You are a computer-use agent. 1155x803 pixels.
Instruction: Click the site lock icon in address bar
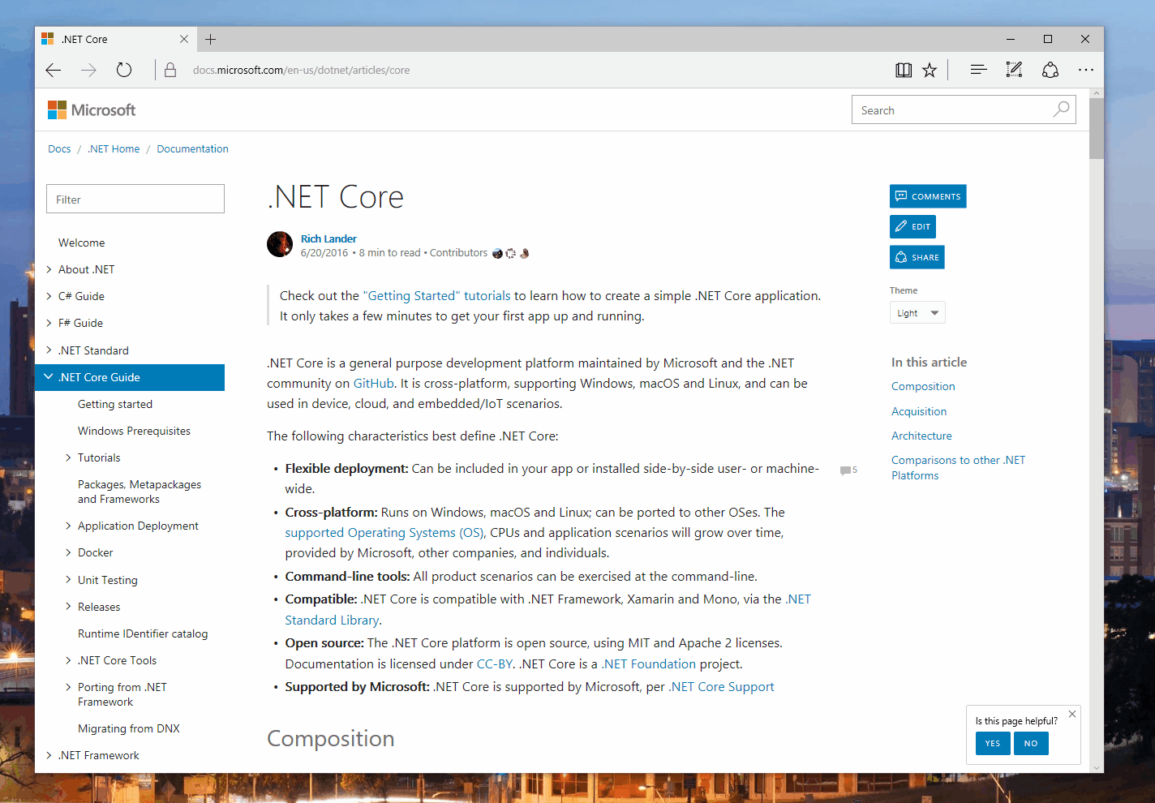coord(170,71)
